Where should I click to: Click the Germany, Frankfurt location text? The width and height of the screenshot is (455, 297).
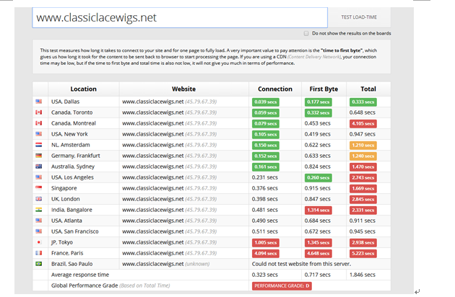pyautogui.click(x=75, y=156)
